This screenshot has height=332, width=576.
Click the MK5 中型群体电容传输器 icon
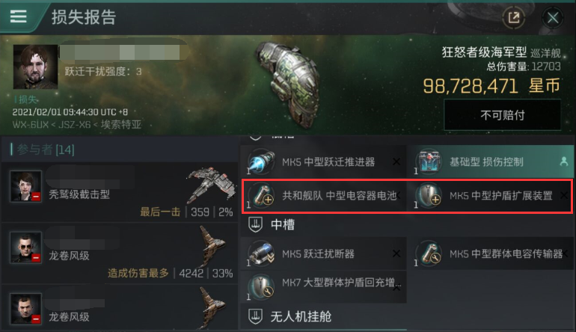pyautogui.click(x=428, y=253)
